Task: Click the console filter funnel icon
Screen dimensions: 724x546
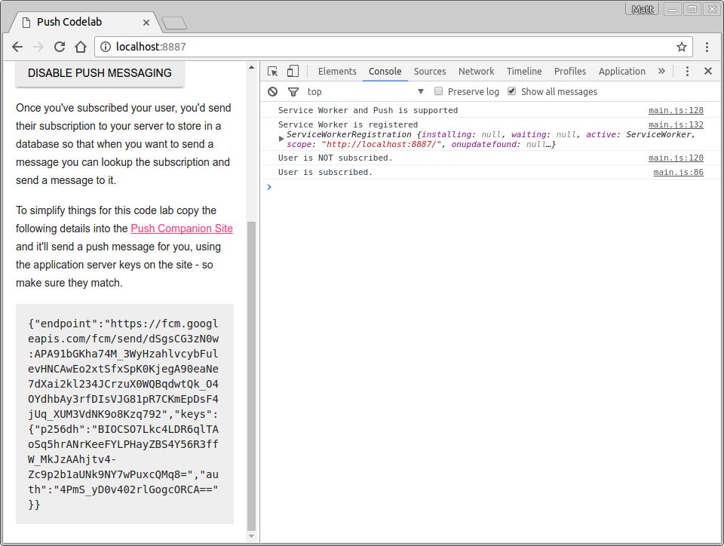Action: coord(293,92)
